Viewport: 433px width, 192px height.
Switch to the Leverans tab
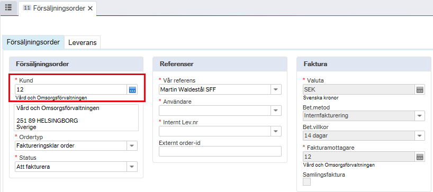click(82, 42)
